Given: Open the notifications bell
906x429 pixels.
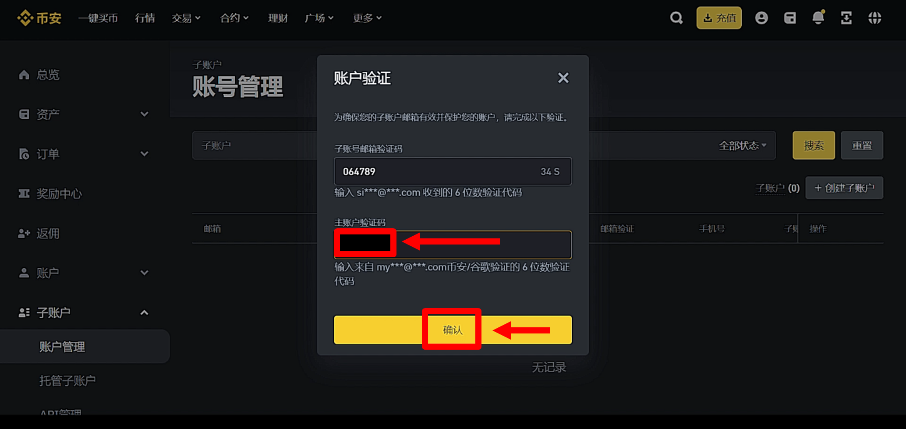Looking at the screenshot, I should (x=818, y=18).
